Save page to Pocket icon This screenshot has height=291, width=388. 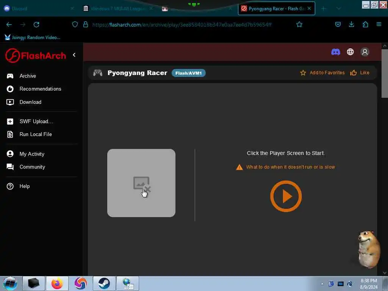[338, 24]
